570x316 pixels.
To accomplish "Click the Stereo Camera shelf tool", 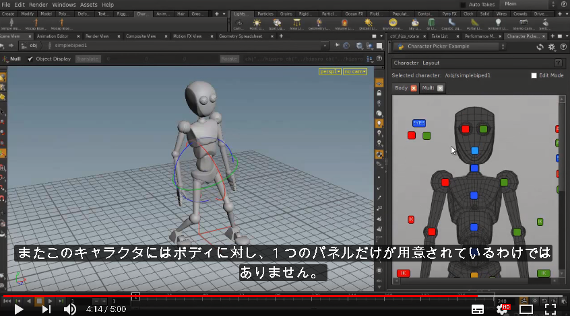I will tap(524, 24).
